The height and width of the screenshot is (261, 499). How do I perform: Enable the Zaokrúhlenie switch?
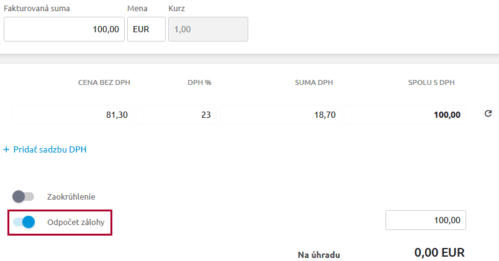click(x=24, y=197)
